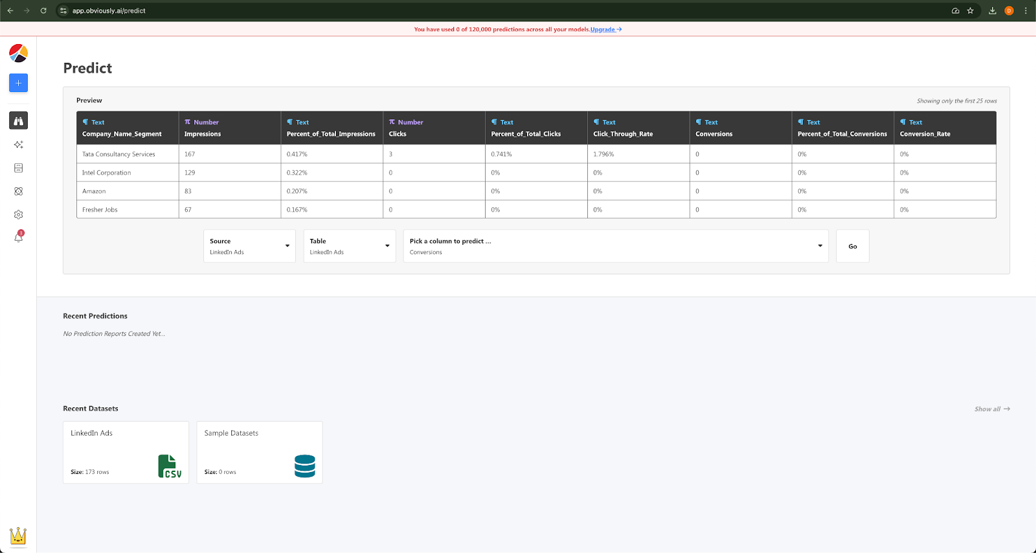Click the 1.796% click-through cell
Image resolution: width=1036 pixels, height=553 pixels.
point(638,154)
